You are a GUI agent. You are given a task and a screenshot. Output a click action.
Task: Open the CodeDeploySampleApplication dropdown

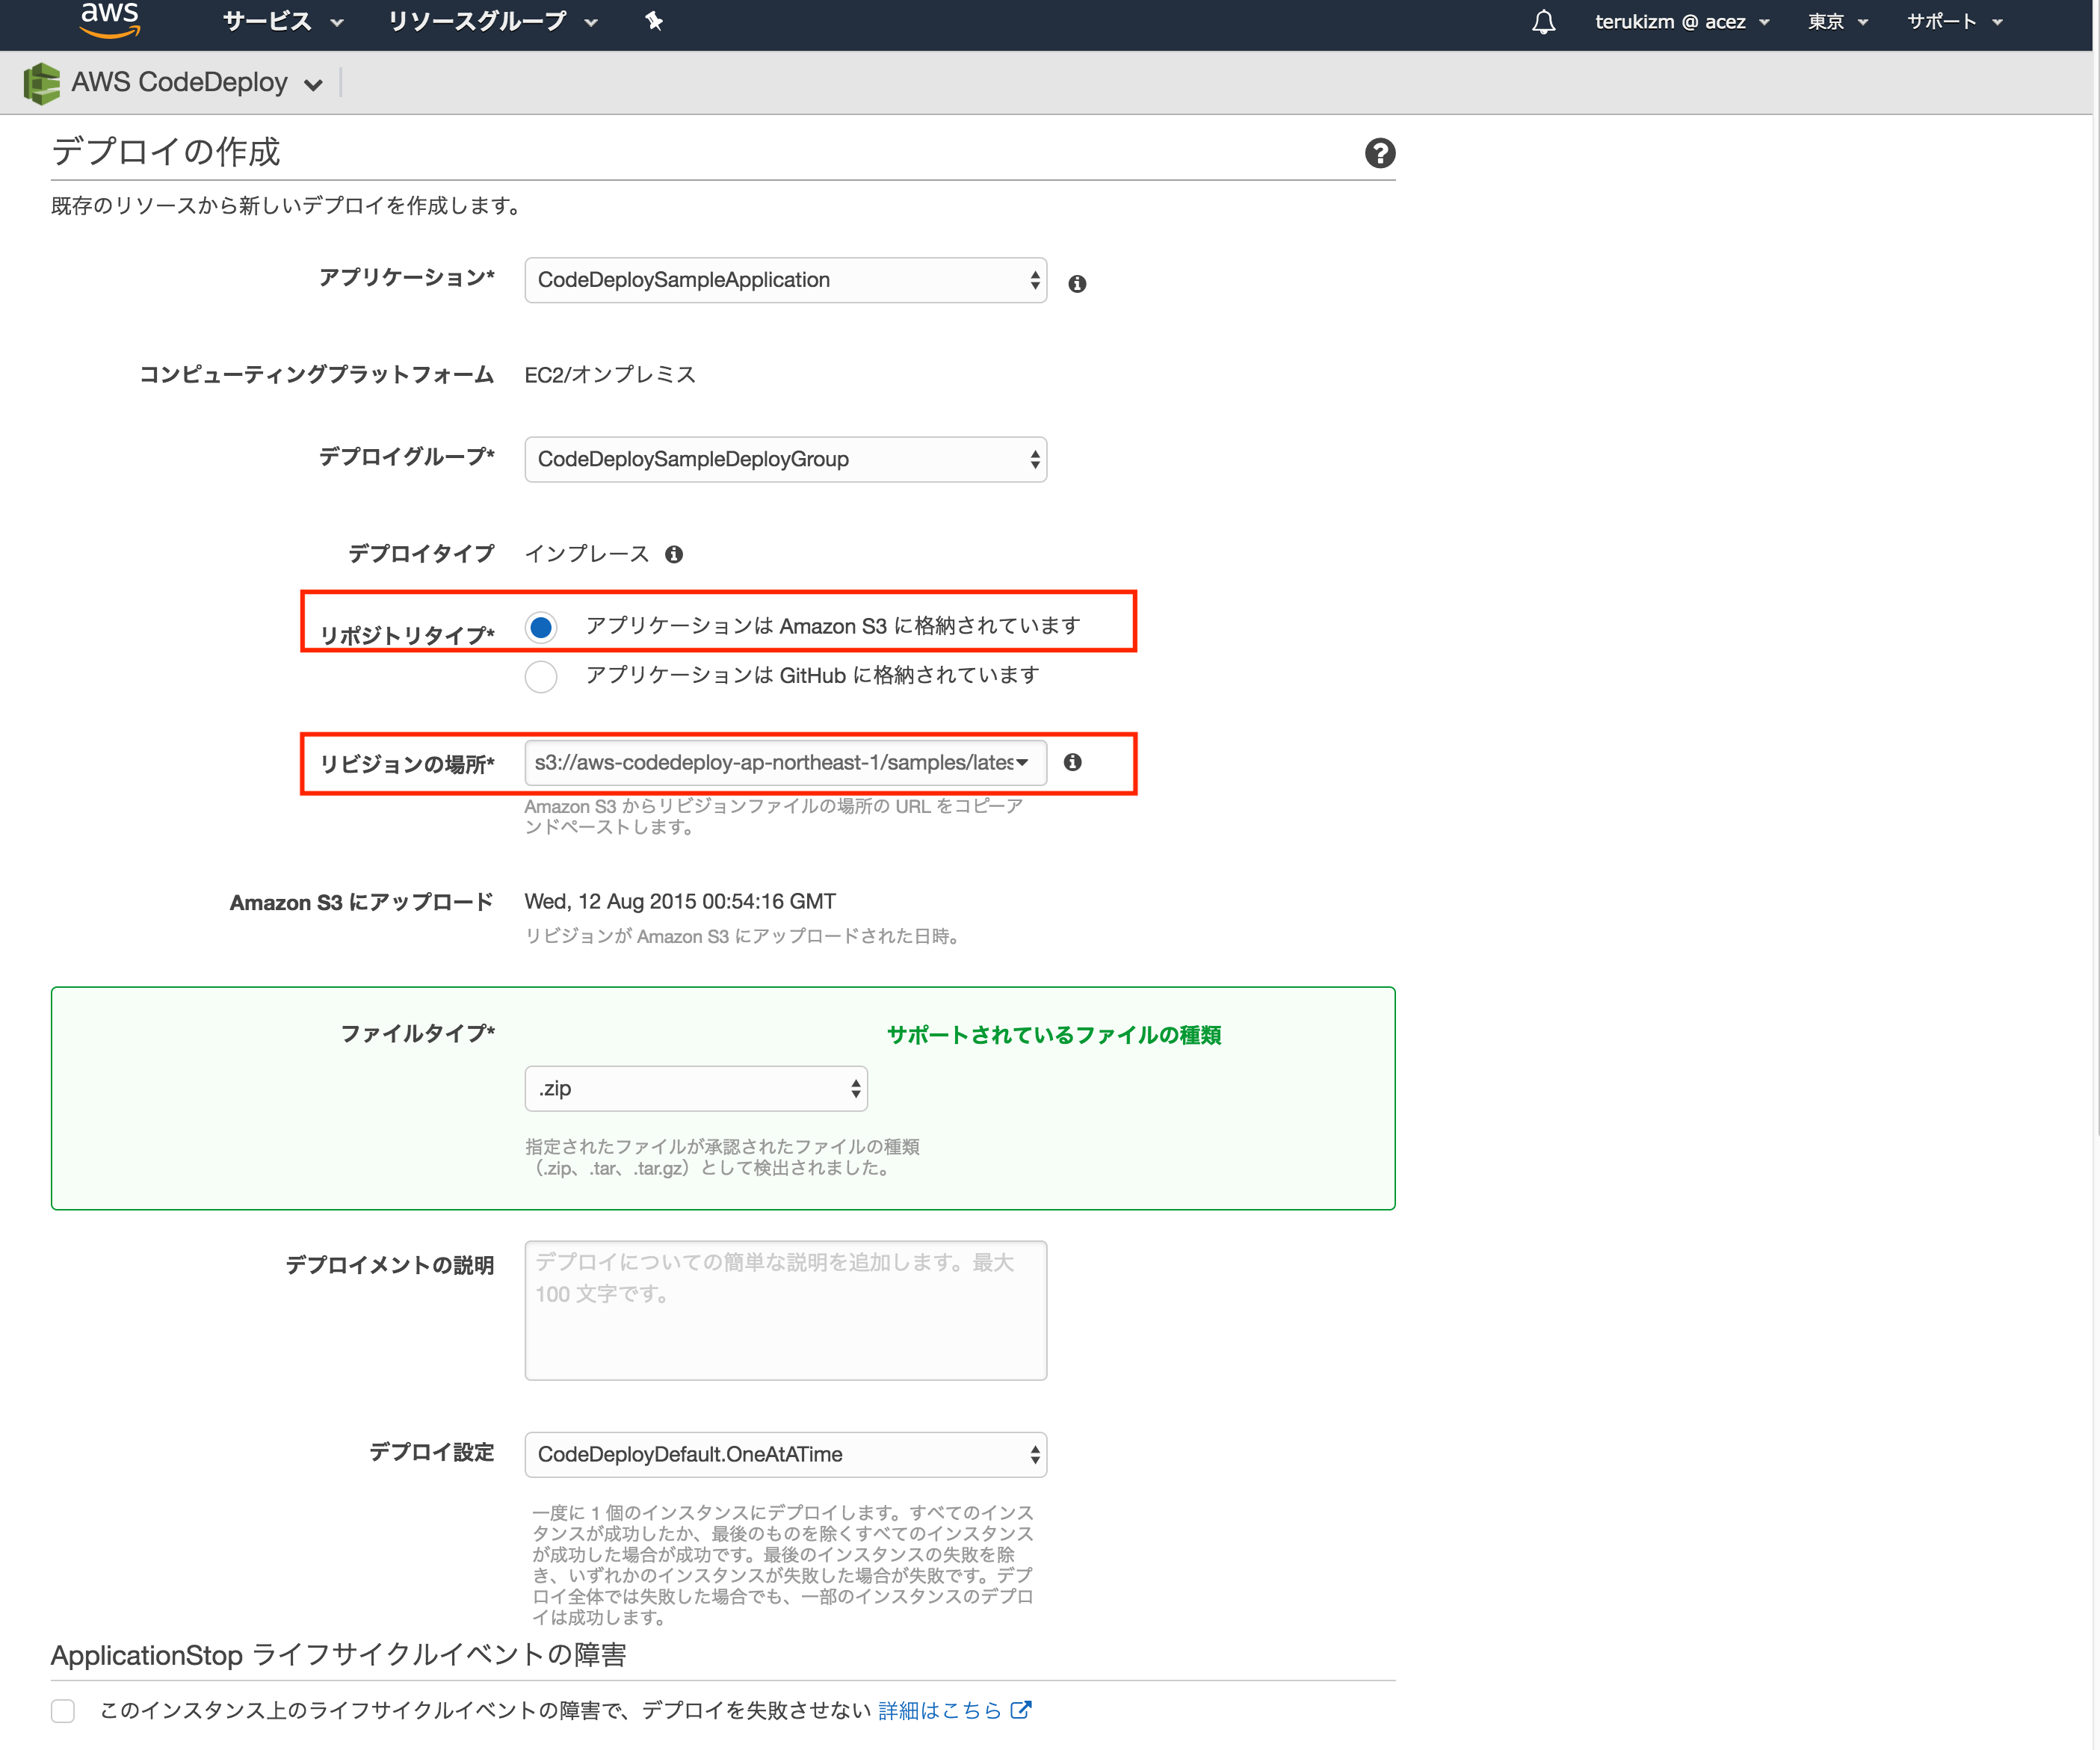coord(784,280)
